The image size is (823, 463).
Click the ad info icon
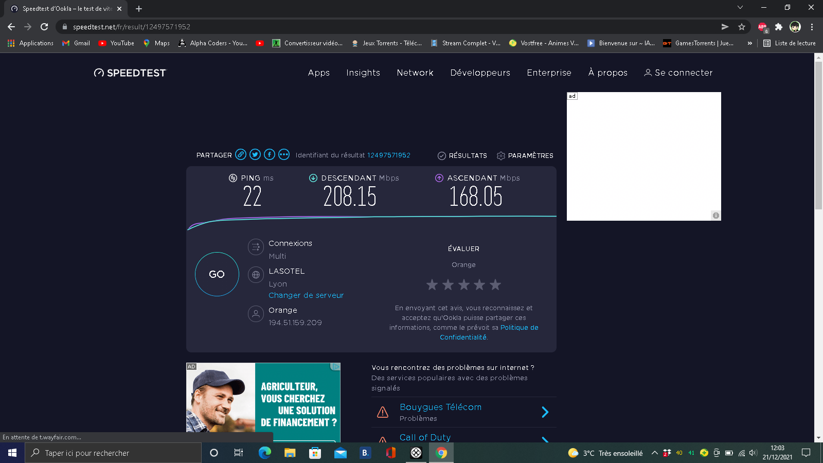(x=715, y=216)
